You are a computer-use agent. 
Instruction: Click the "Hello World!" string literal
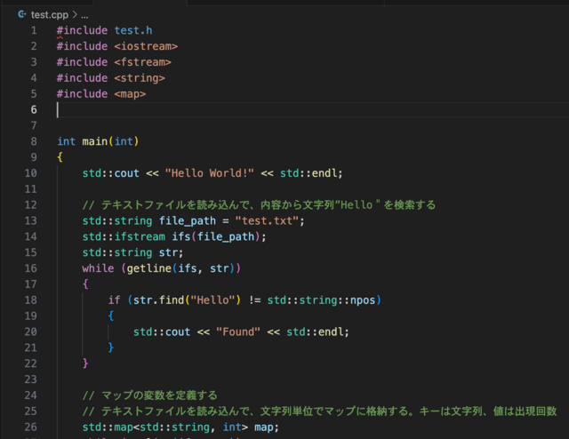[x=210, y=173]
